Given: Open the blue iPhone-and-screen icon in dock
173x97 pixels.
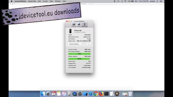Looking at the screenshot, I should [85, 94].
